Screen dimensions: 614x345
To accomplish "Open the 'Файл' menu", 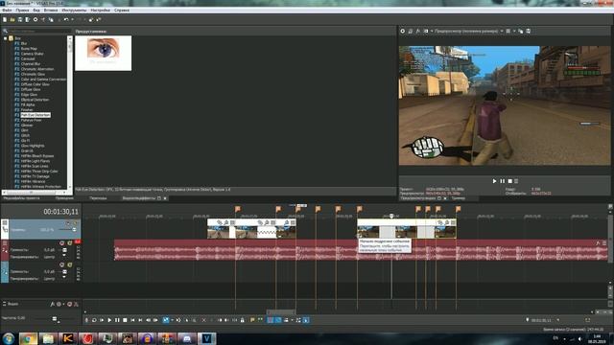I will coord(7,11).
